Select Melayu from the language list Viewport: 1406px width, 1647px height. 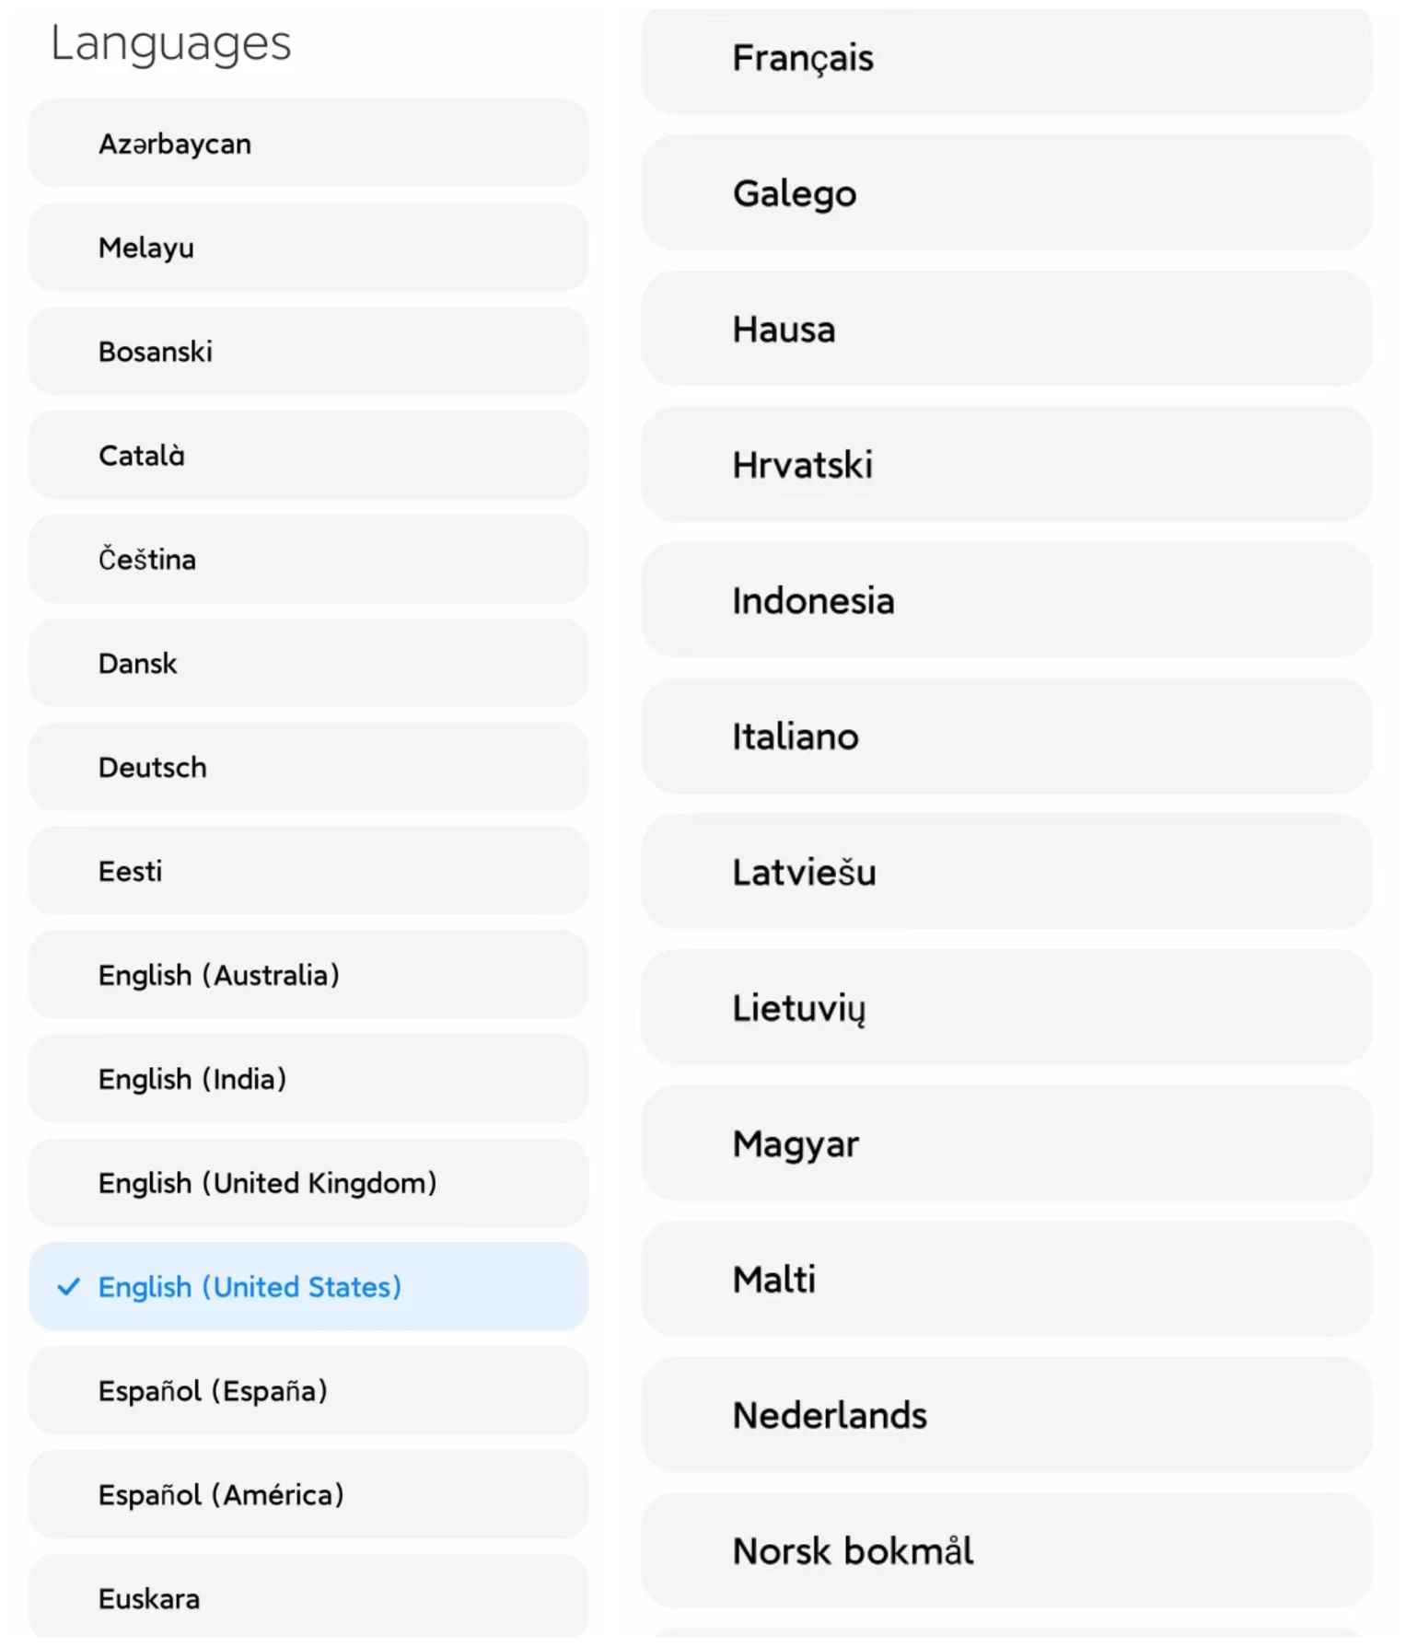308,248
